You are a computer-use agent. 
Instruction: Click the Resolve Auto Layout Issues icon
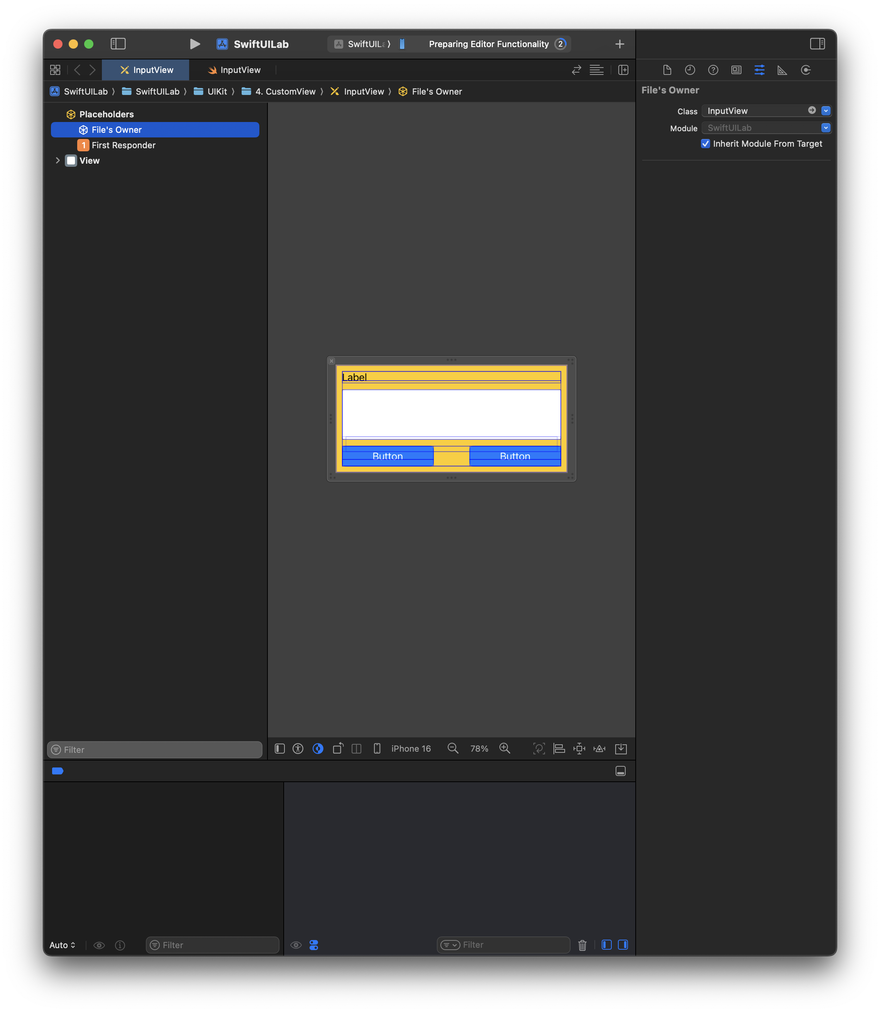(599, 748)
